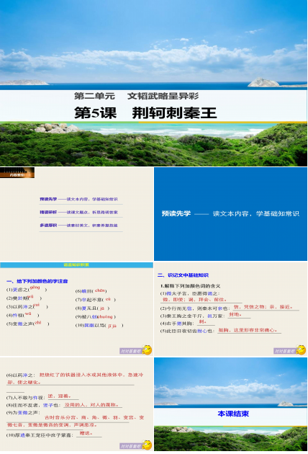This screenshot has width=308, height=454.
Task: Click item (10)箕踞以骂 pronunciation entry
Action: click(x=99, y=325)
